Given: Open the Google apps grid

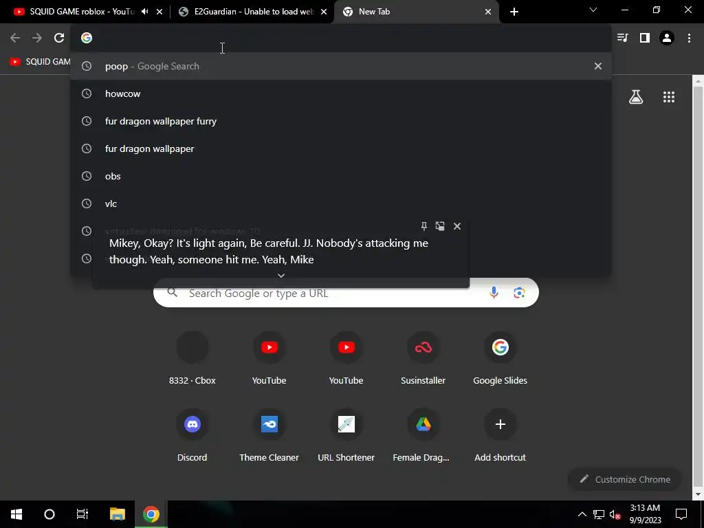Looking at the screenshot, I should (x=668, y=96).
